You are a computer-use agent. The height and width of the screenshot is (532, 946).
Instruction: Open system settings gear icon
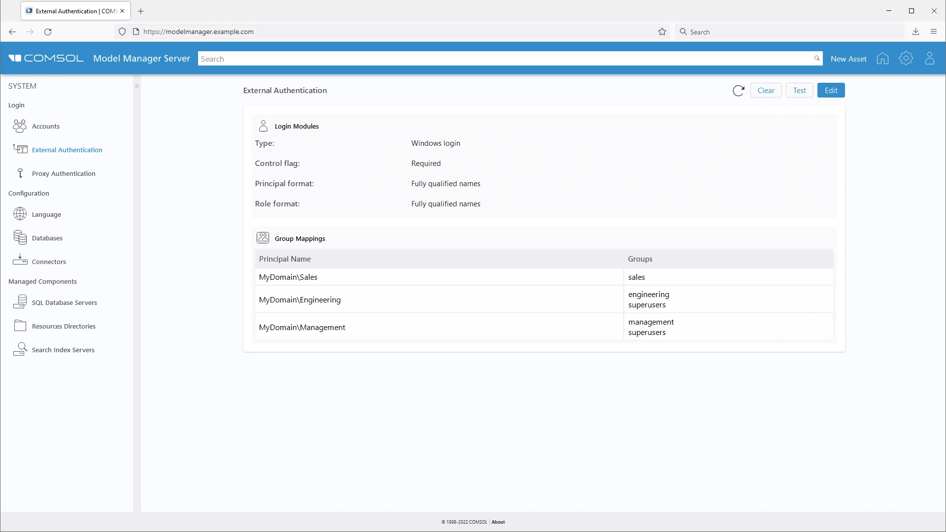click(x=906, y=59)
